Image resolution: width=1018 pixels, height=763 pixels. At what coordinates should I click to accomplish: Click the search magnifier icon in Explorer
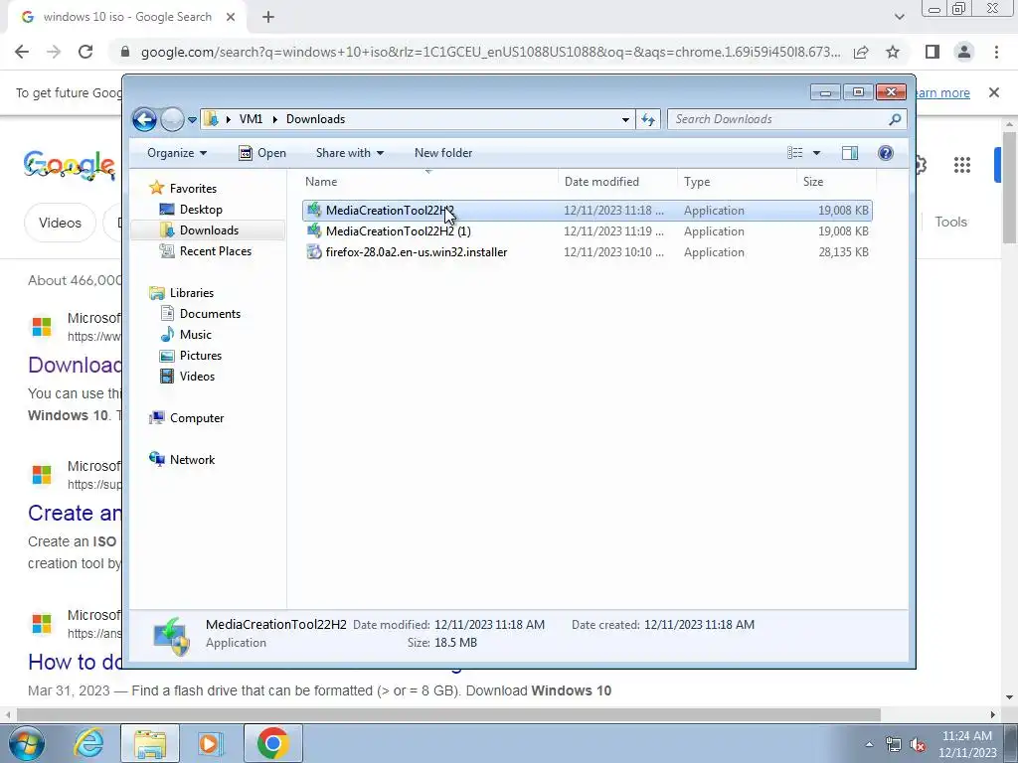point(895,119)
